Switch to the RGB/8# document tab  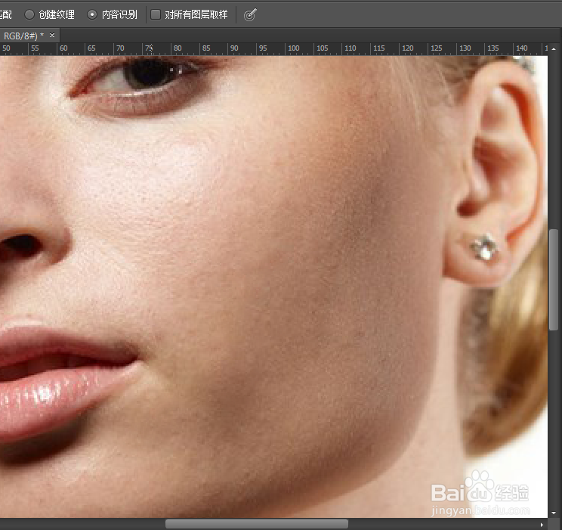pos(23,36)
